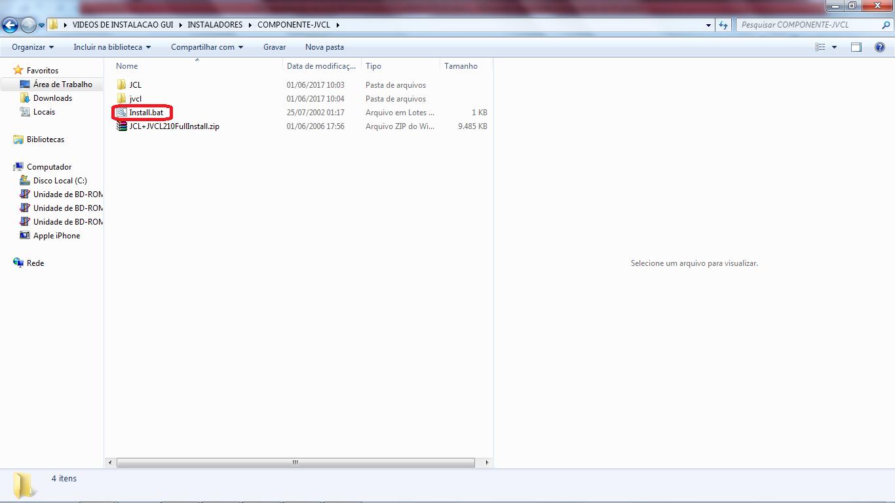The height and width of the screenshot is (503, 895).
Task: Expand the Compartilhar com dropdown
Action: (x=206, y=47)
